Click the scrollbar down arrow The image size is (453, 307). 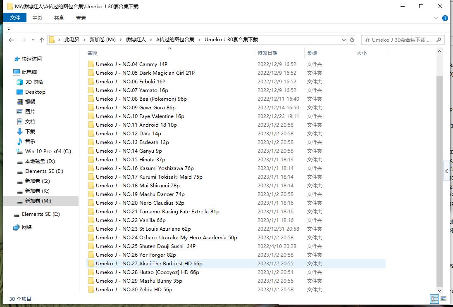[x=439, y=291]
